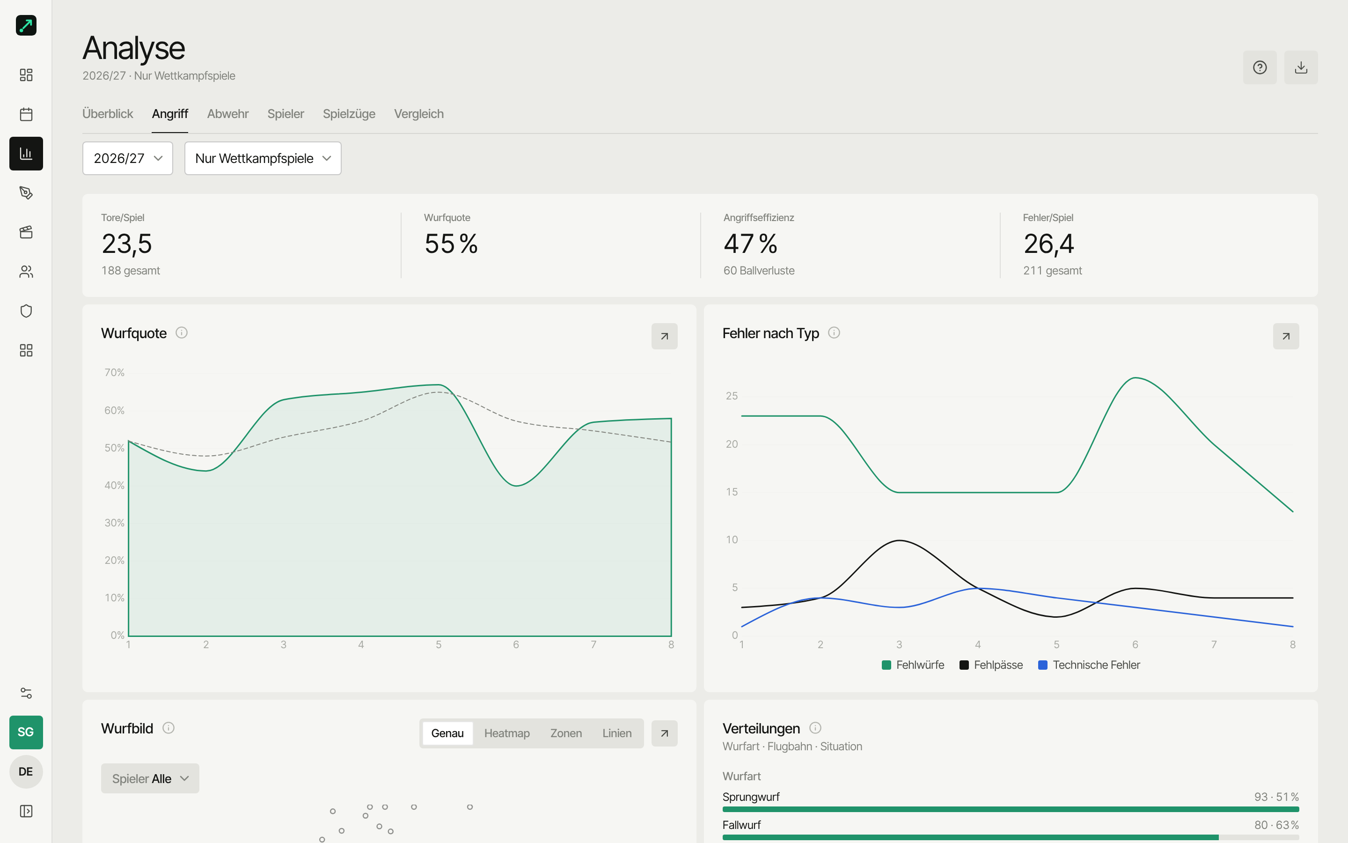Switch to the Vergleich tab
This screenshot has width=1348, height=843.
point(419,114)
